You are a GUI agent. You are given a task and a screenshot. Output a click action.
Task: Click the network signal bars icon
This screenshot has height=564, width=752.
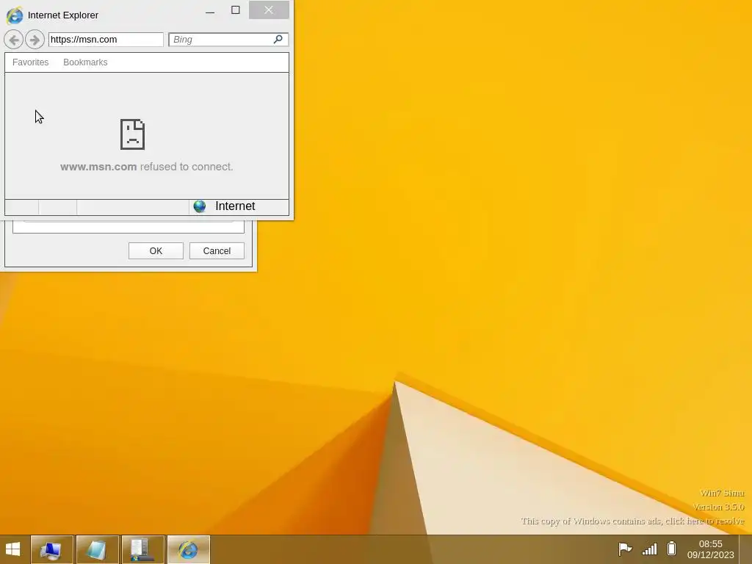(649, 549)
